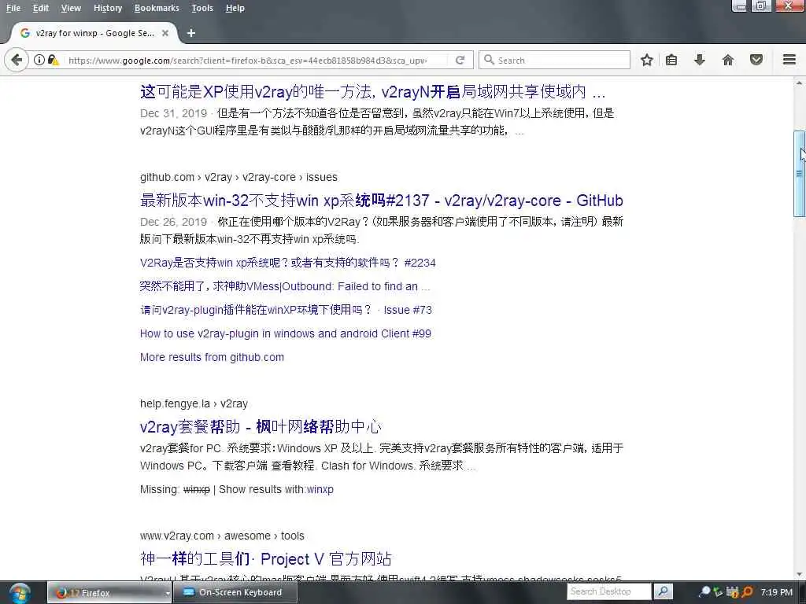
Task: Click the scrollbar up arrow
Action: coord(800,83)
